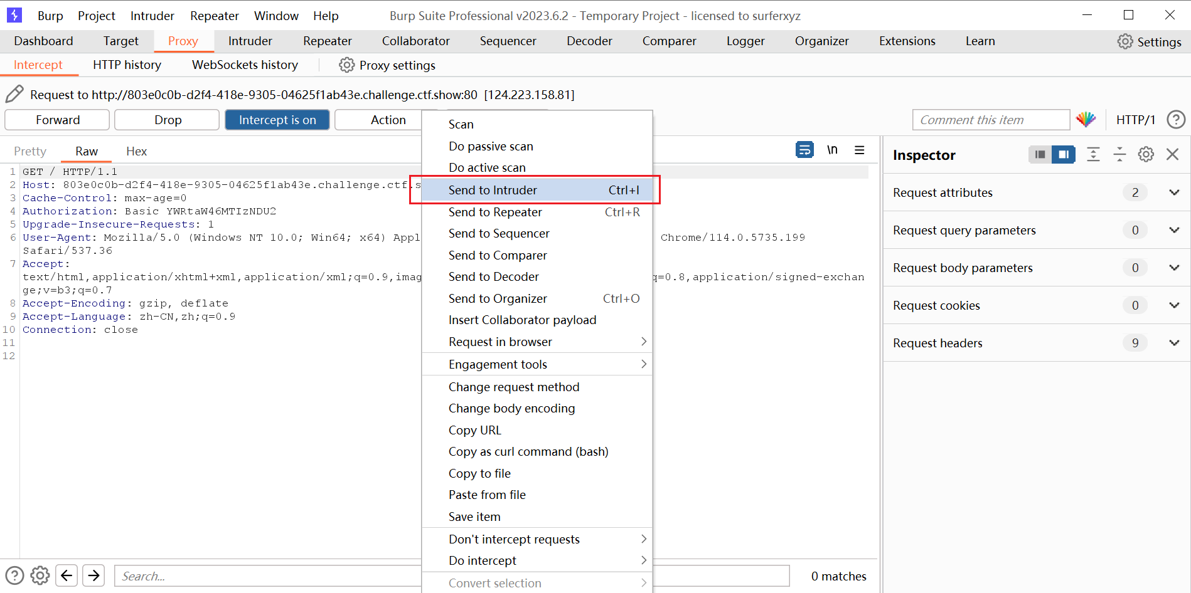Screen dimensions: 1191x593
Task: Open the editor hamburger options menu
Action: (x=859, y=150)
